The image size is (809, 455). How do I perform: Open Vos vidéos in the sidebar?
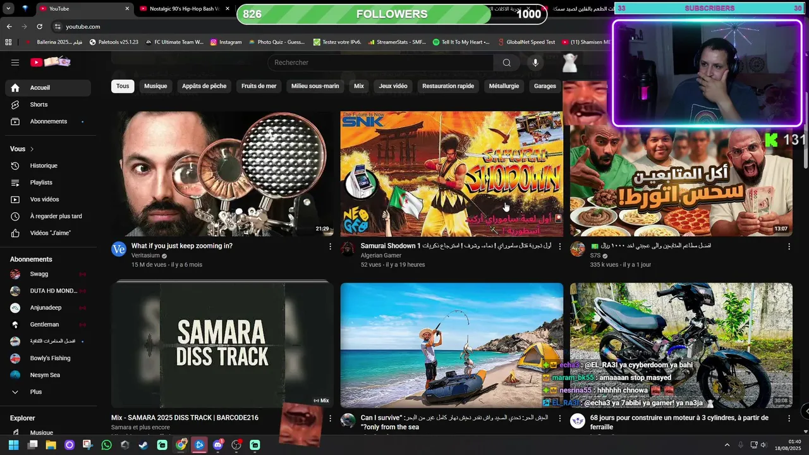(48, 199)
